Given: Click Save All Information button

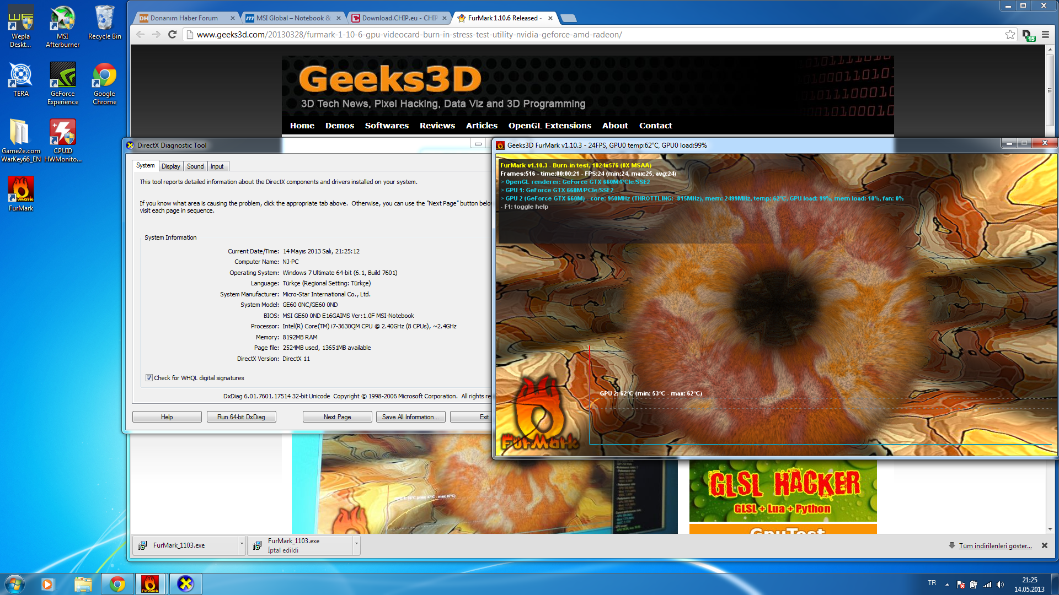Looking at the screenshot, I should click(410, 417).
